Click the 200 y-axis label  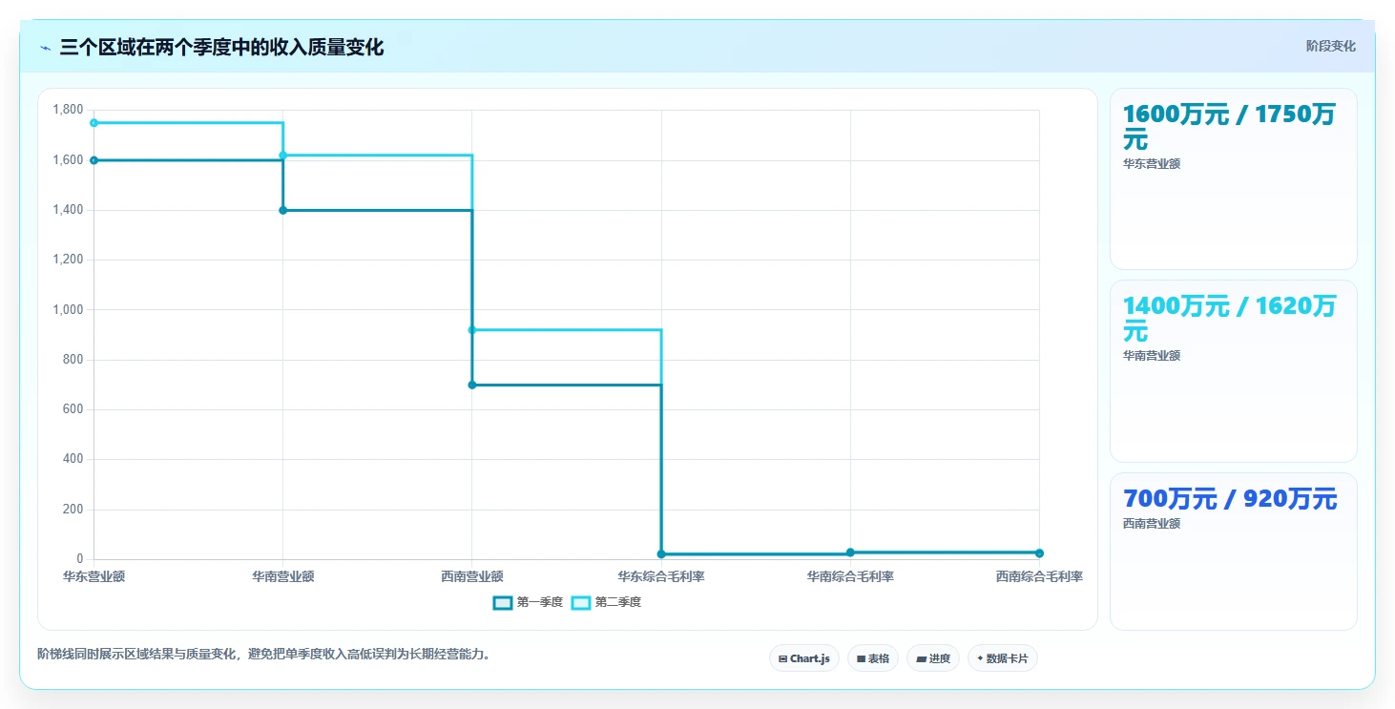(x=73, y=510)
